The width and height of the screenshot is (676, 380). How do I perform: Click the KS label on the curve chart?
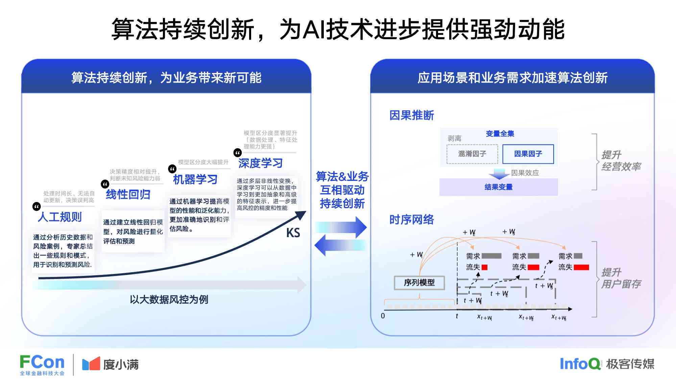[x=291, y=231]
